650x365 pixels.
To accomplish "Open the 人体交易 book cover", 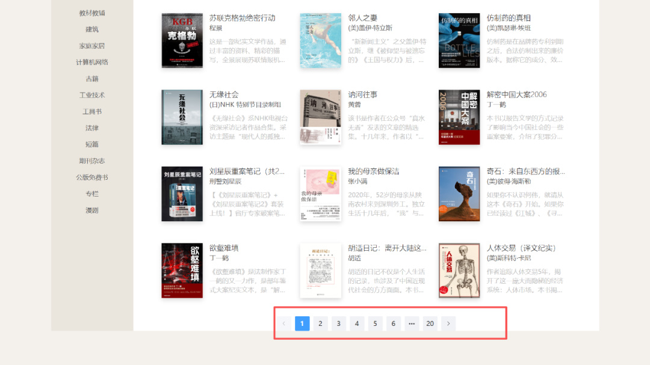I will coord(459,271).
